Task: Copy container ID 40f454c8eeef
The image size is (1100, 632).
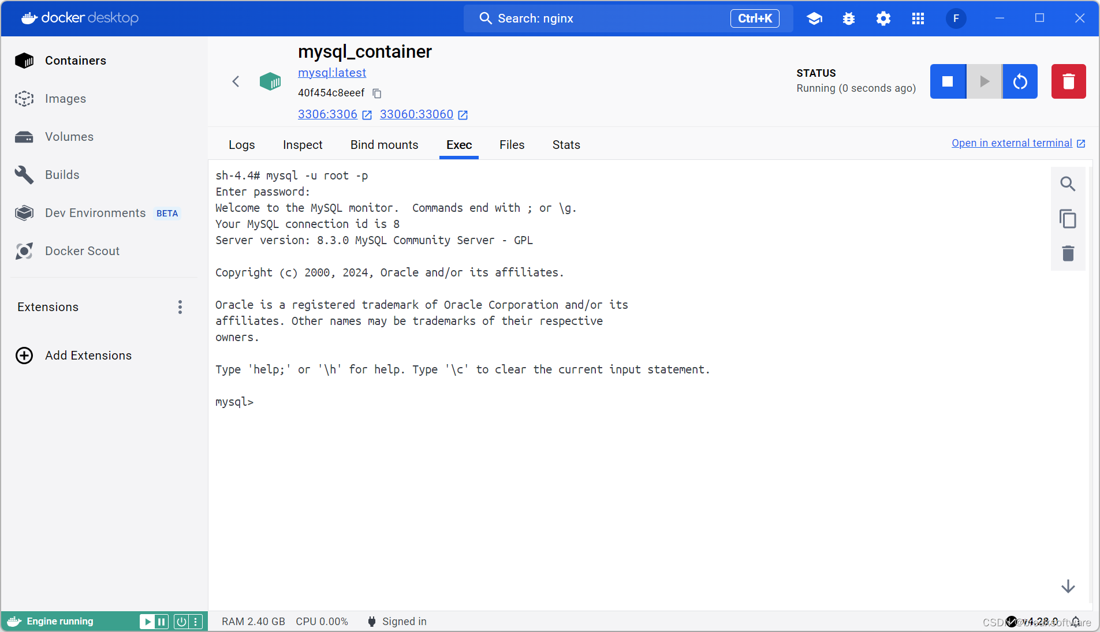Action: click(377, 94)
